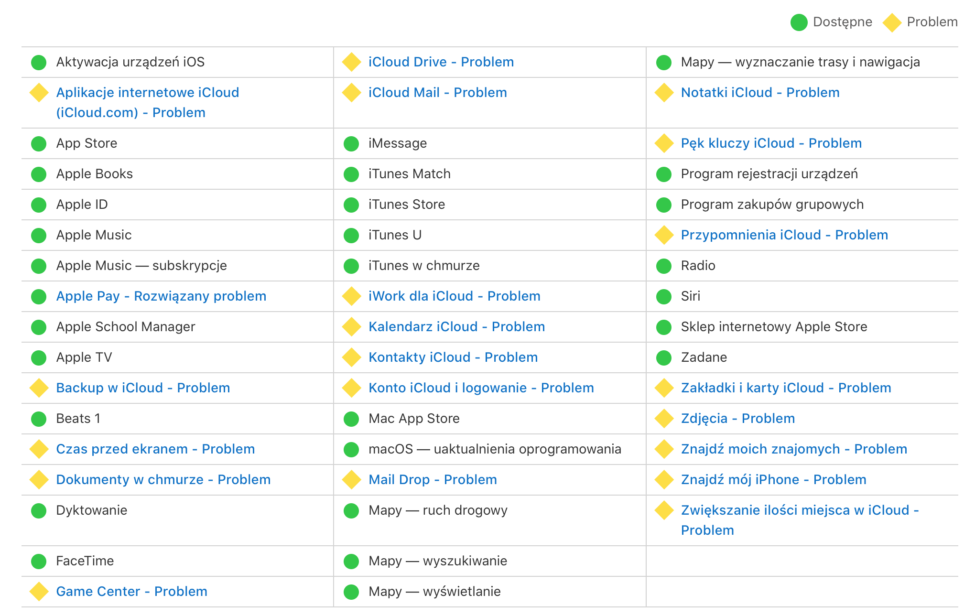Open Backup w iCloud problem details
Screen dimensions: 975x616
pos(143,388)
